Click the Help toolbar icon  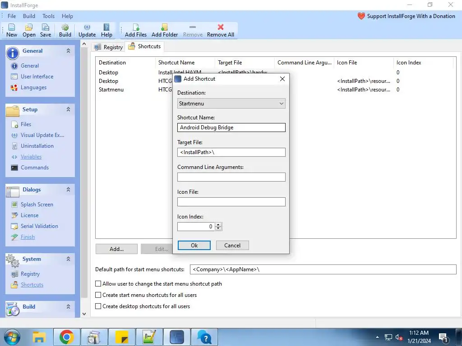[106, 30]
